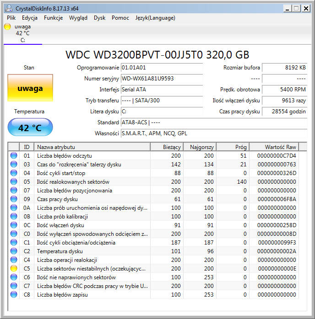
Task: Click status orb of attribute C4 row
Action: point(14,260)
